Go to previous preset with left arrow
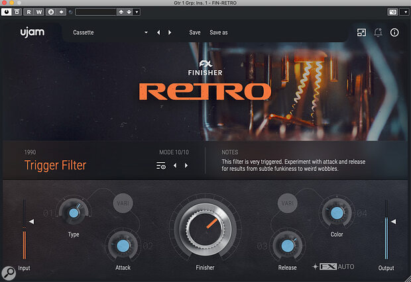This screenshot has height=282, width=411. [x=158, y=32]
